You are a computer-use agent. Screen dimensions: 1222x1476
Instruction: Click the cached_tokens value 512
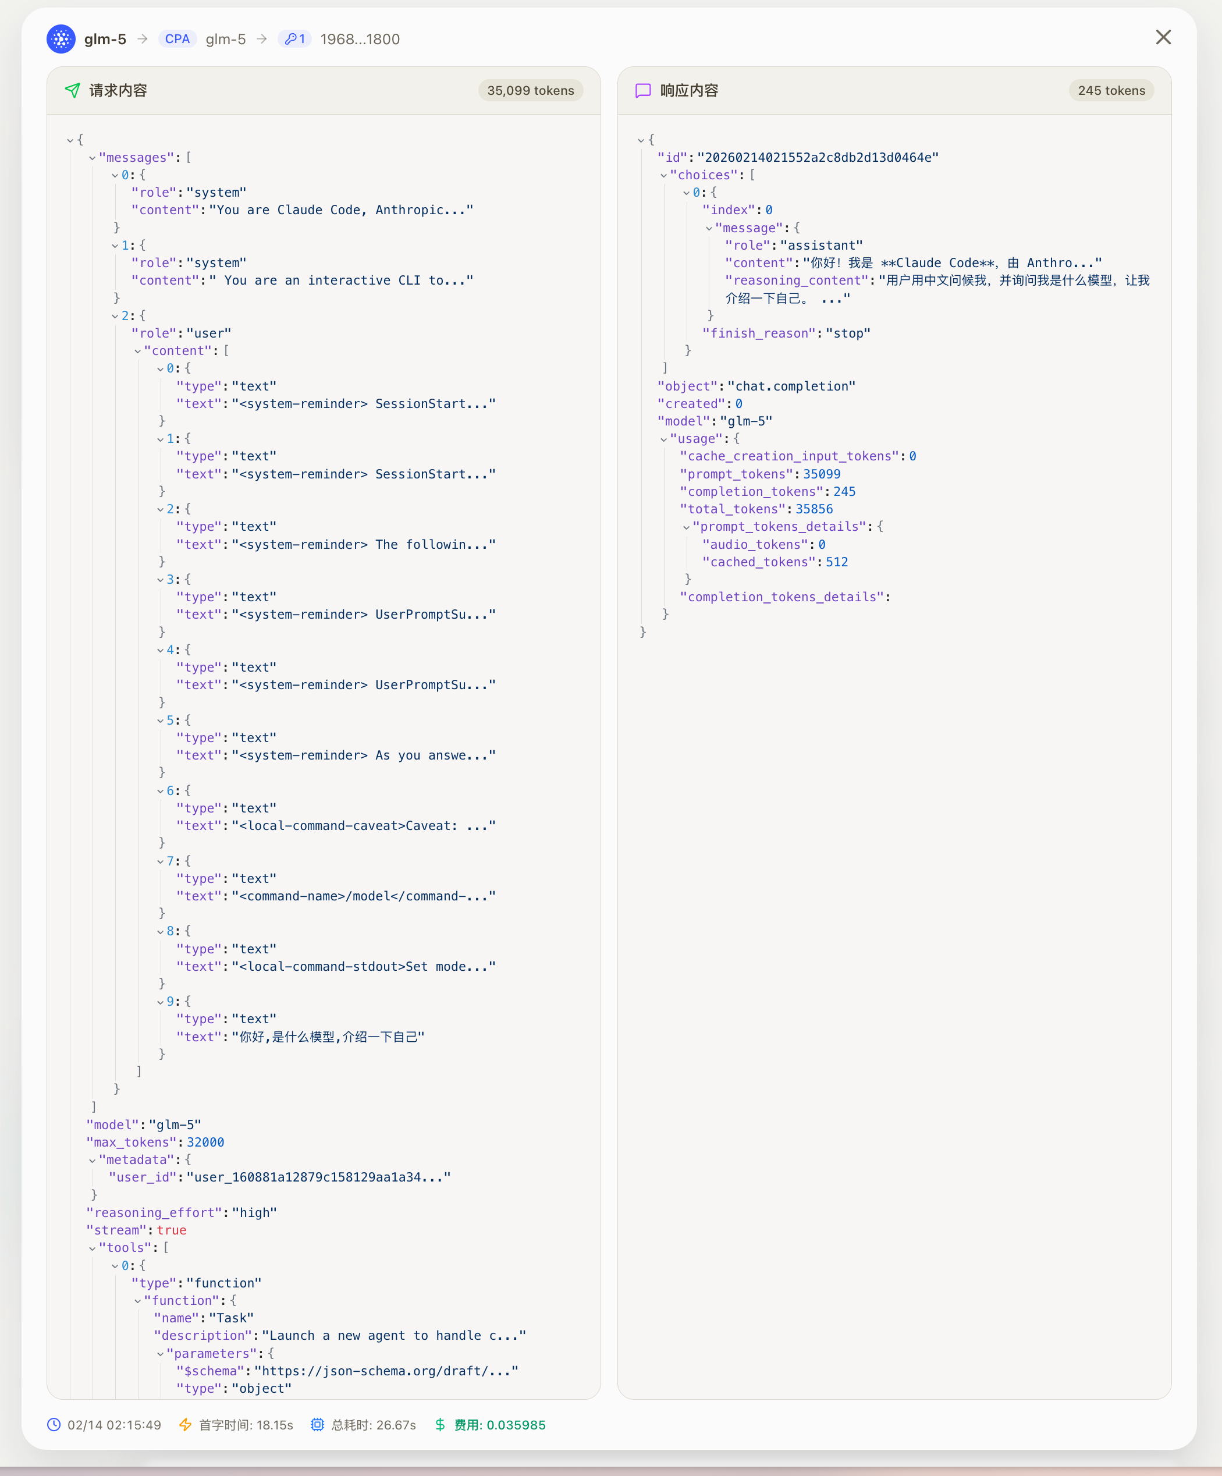tap(836, 562)
